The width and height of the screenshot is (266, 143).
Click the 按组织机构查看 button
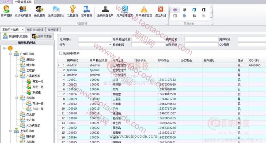15,36
